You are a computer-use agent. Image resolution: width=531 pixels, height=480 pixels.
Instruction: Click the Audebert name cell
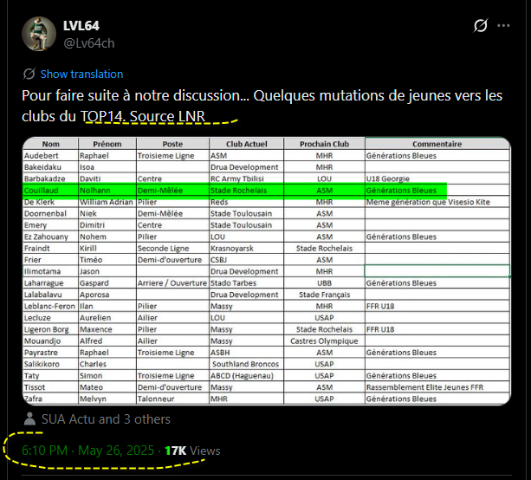click(x=51, y=155)
